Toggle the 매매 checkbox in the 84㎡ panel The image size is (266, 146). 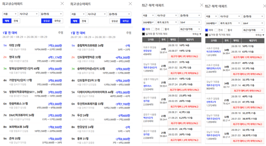tap(206, 30)
